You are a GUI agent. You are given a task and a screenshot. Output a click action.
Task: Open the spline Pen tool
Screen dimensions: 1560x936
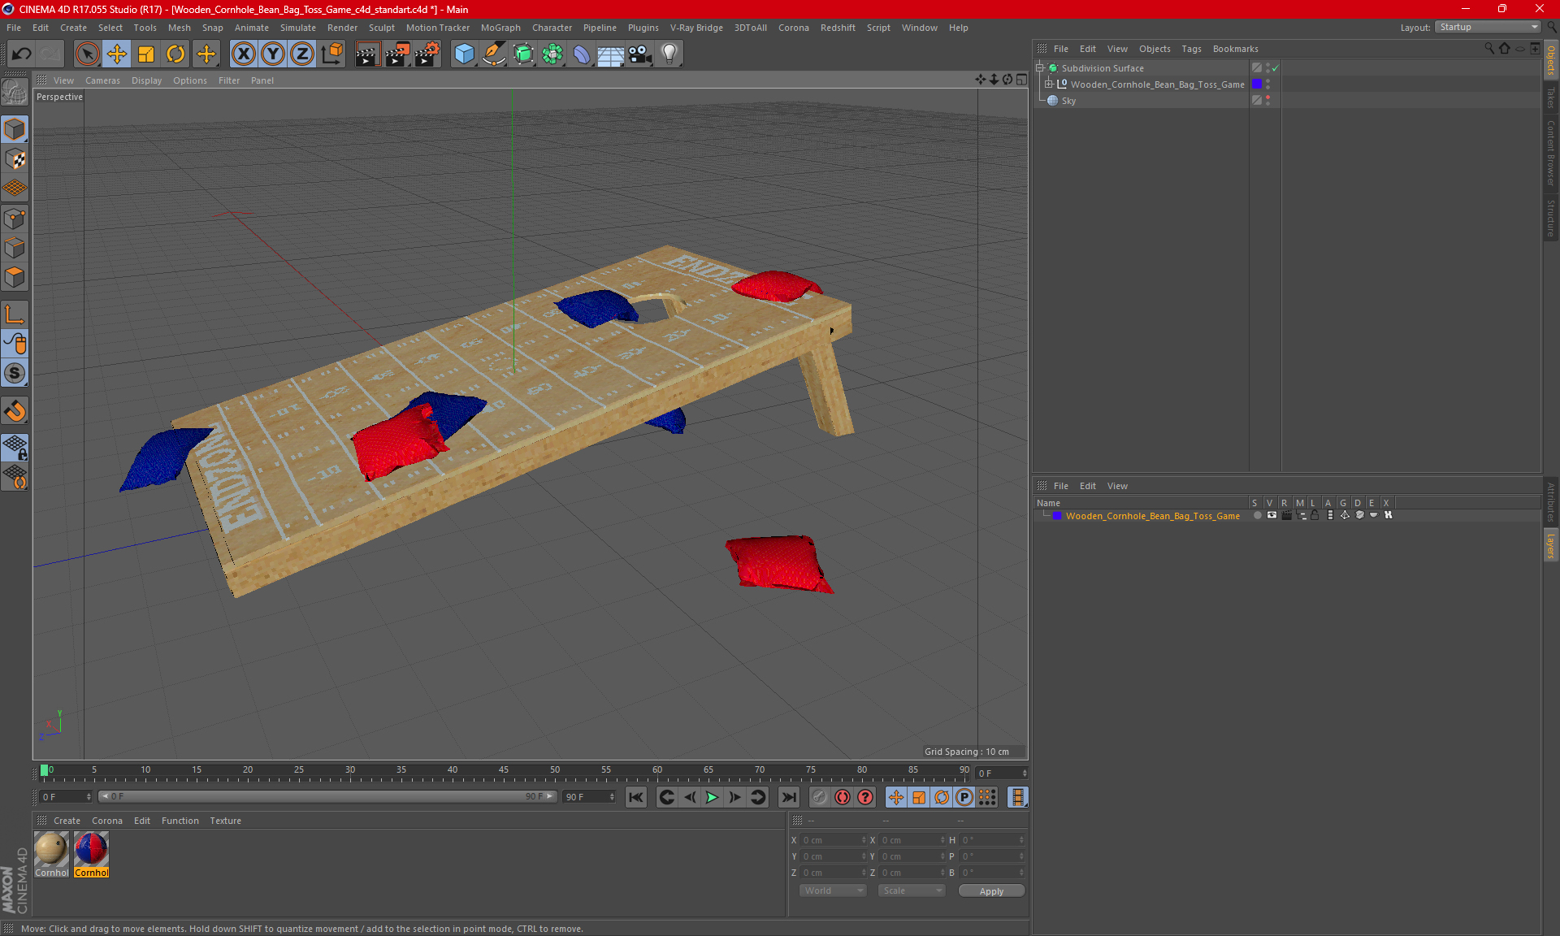494,54
